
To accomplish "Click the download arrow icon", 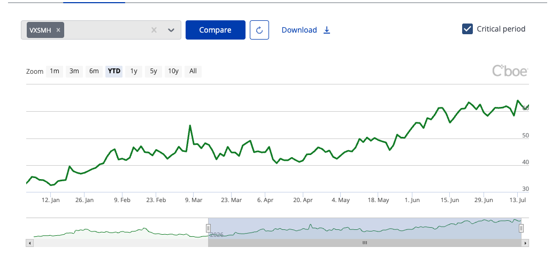I will [x=327, y=30].
